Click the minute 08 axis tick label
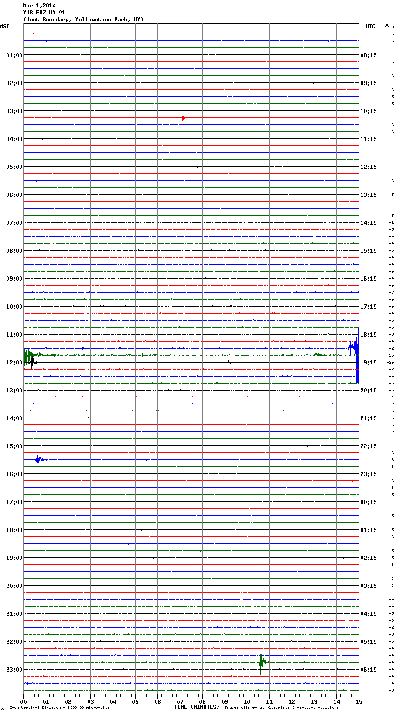The height and width of the screenshot is (714, 396). point(203,701)
